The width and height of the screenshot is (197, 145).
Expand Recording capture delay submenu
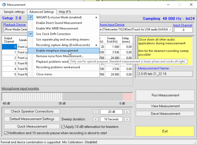(63, 45)
